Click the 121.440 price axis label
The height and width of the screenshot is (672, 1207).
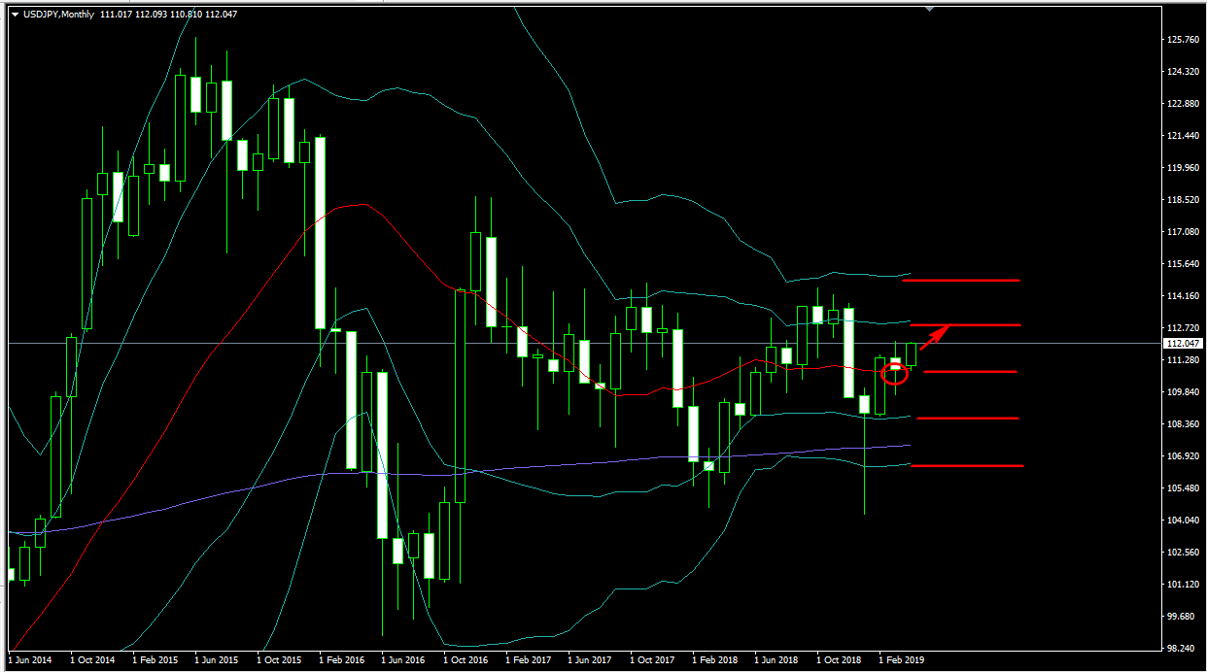click(1184, 136)
